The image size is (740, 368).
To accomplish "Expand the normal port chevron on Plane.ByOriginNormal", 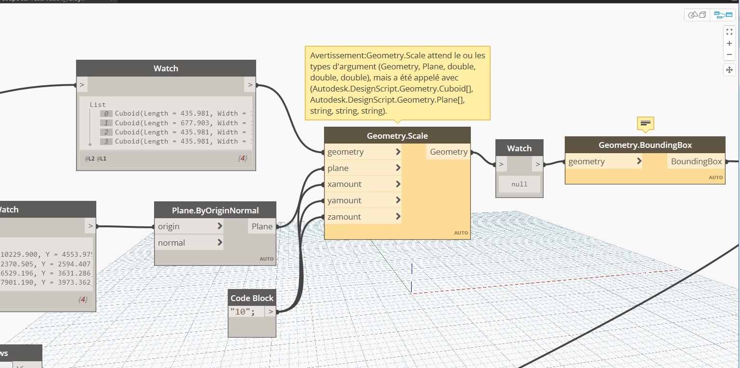I will 220,243.
